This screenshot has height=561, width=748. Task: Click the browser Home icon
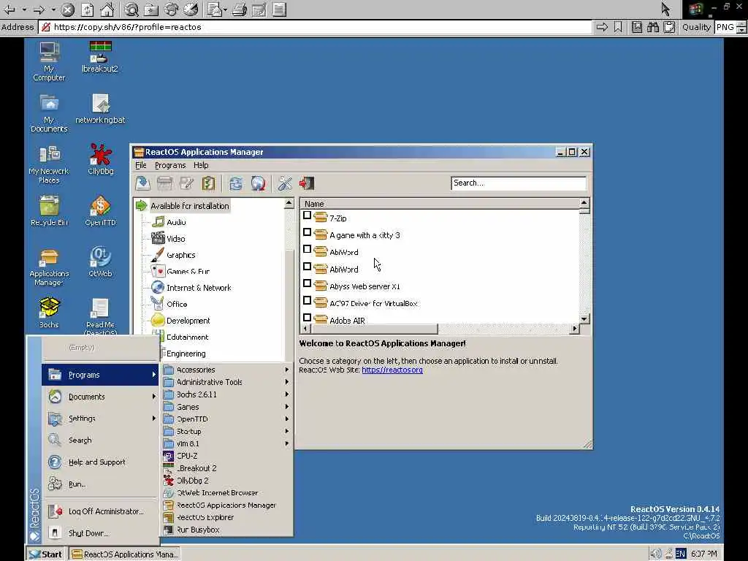pyautogui.click(x=107, y=9)
